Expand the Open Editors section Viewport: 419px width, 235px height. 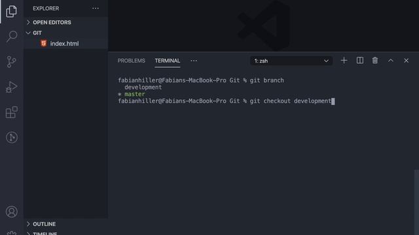pyautogui.click(x=66, y=22)
